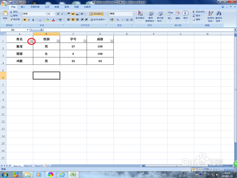Screen dimensions: 237x178
Task: Switch to the 页面布局 ribbon tab
Action: coord(35,7)
